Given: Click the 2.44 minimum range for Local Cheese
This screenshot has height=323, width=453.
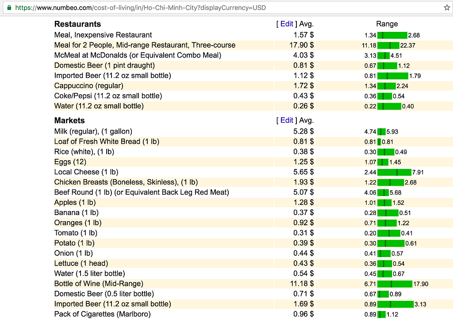Looking at the screenshot, I should (x=370, y=173).
